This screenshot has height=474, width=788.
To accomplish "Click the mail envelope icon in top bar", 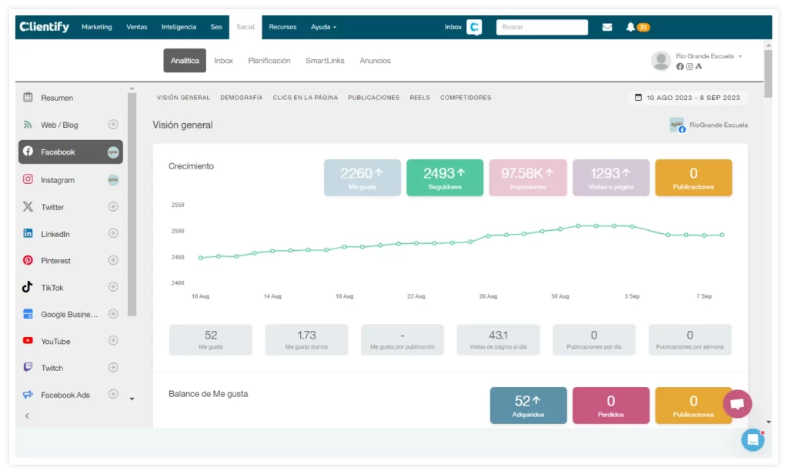I will (607, 27).
